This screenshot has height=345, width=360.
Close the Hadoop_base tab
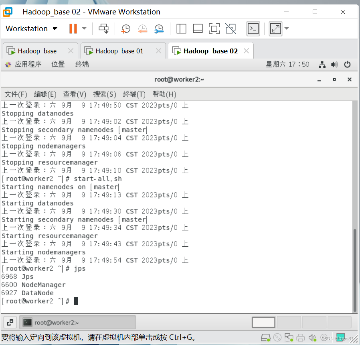71,51
